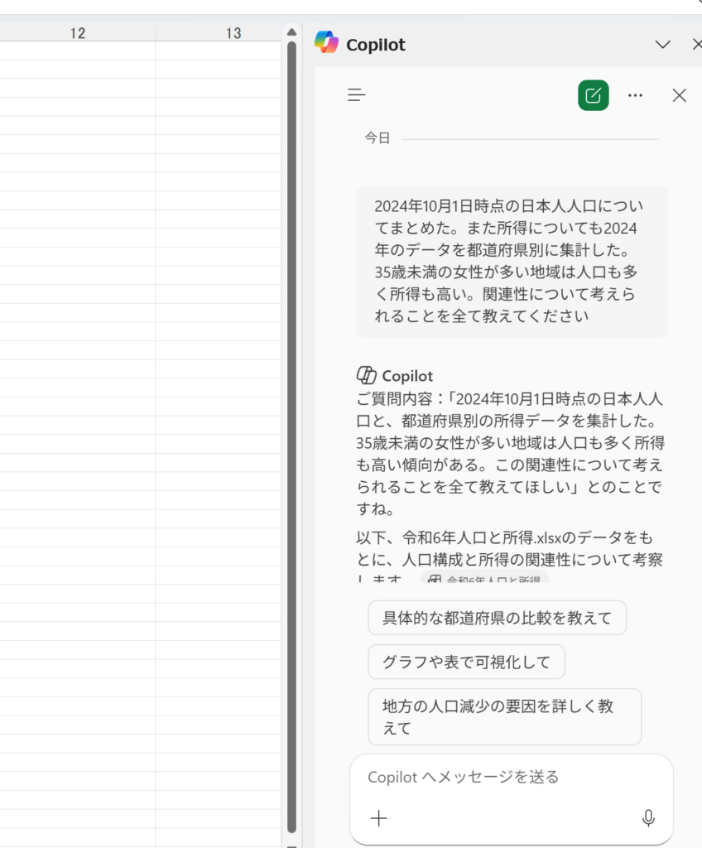The height and width of the screenshot is (848, 702).
Task: Select the first cell under column 12
Action: click(78, 51)
